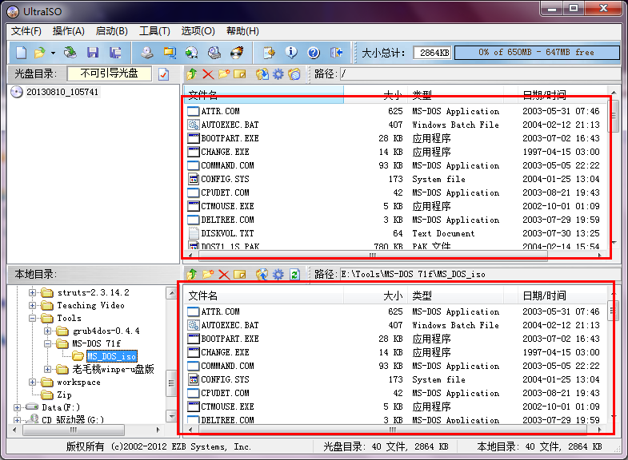This screenshot has width=628, height=460.
Task: Select DISKVOL.TXT in the disc file list
Action: pyautogui.click(x=227, y=233)
